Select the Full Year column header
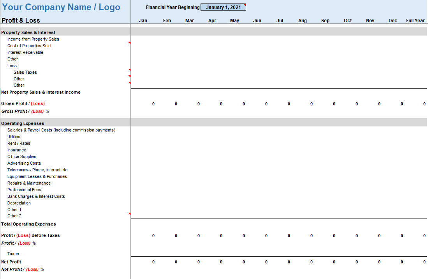Image resolution: width=428 pixels, height=279 pixels. (415, 21)
